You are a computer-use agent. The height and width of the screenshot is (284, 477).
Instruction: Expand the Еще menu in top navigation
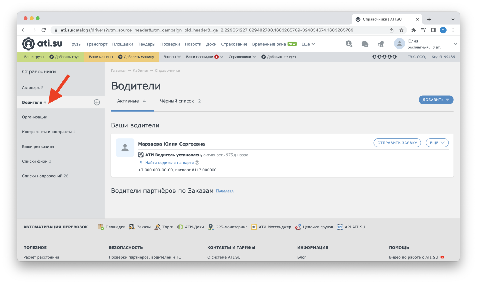coord(308,44)
